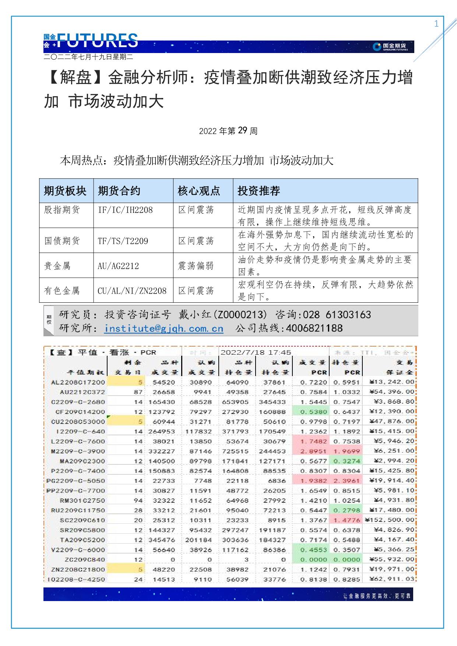Screen dimensions: 457x646
Task: Select the P2209-C-7400 option row
Action: [230, 471]
